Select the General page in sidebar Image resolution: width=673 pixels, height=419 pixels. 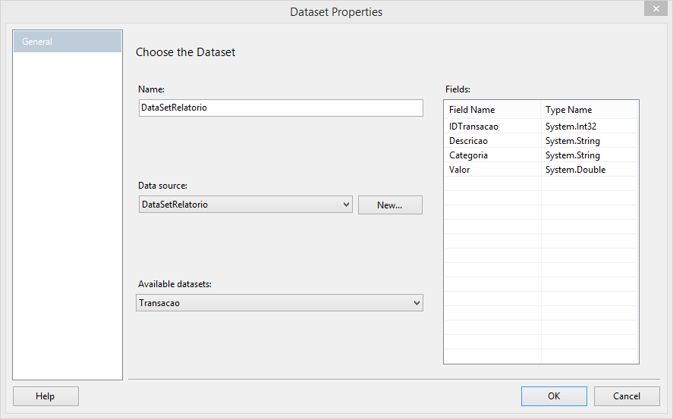[68, 42]
